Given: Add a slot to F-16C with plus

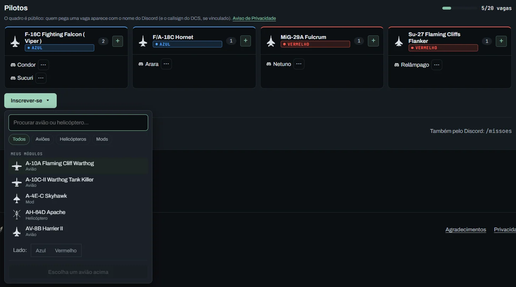Looking at the screenshot, I should (x=118, y=41).
